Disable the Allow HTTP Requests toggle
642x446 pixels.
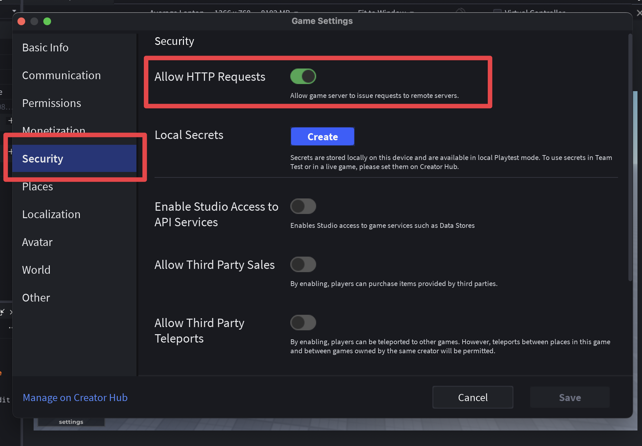tap(303, 76)
